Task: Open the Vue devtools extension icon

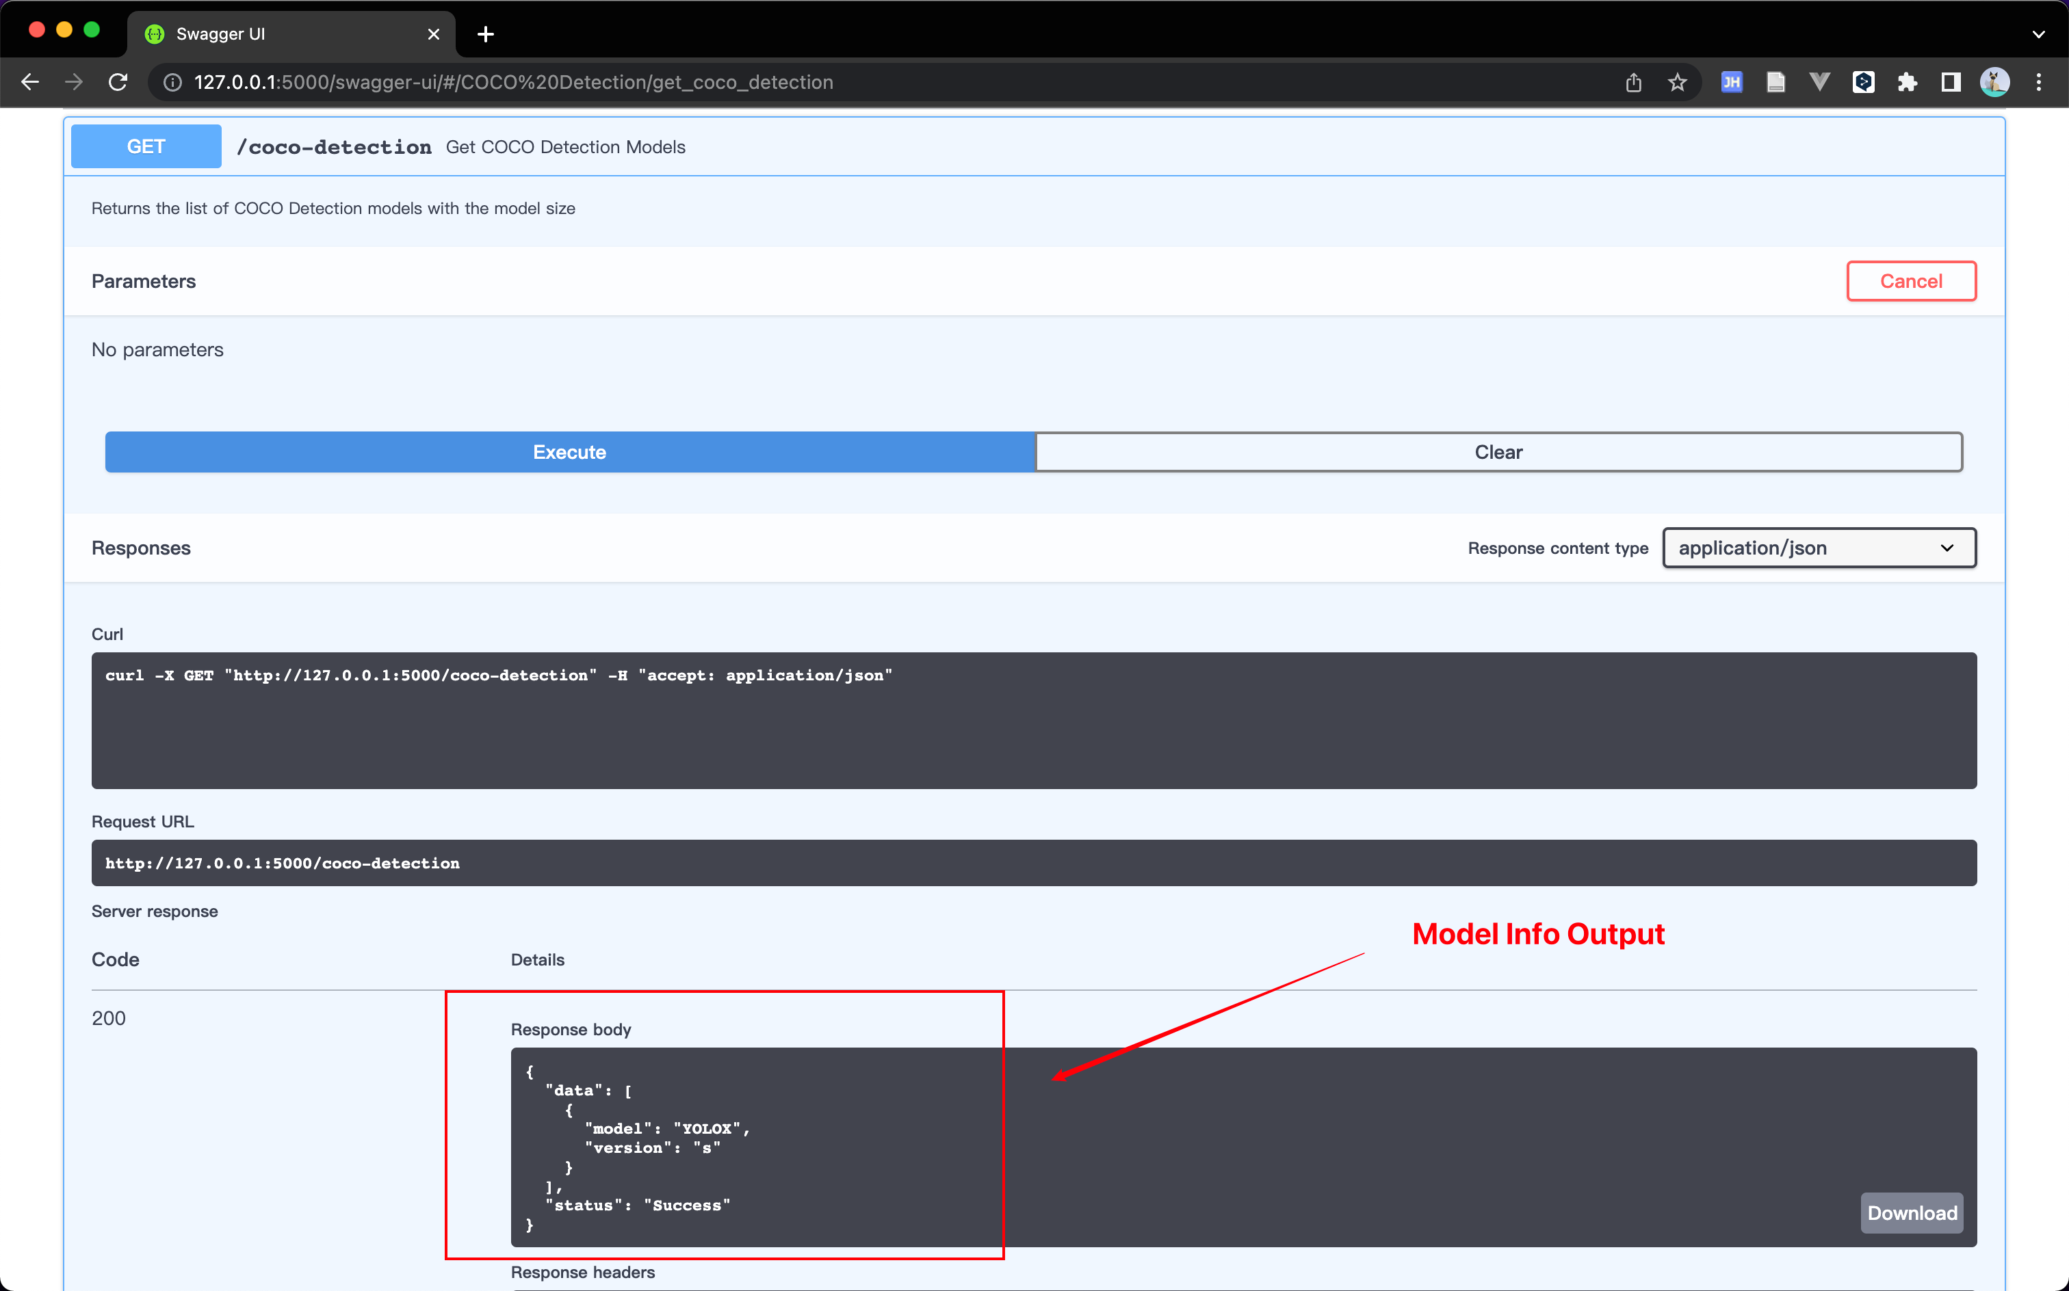Action: point(1819,82)
